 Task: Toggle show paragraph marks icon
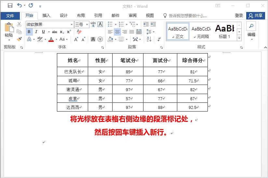[x=159, y=39]
